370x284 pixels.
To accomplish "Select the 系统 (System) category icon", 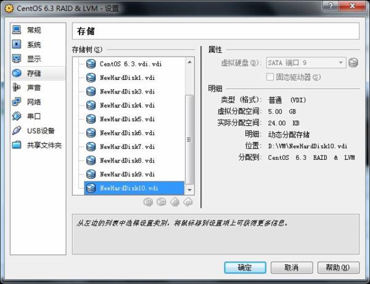I will (17, 44).
